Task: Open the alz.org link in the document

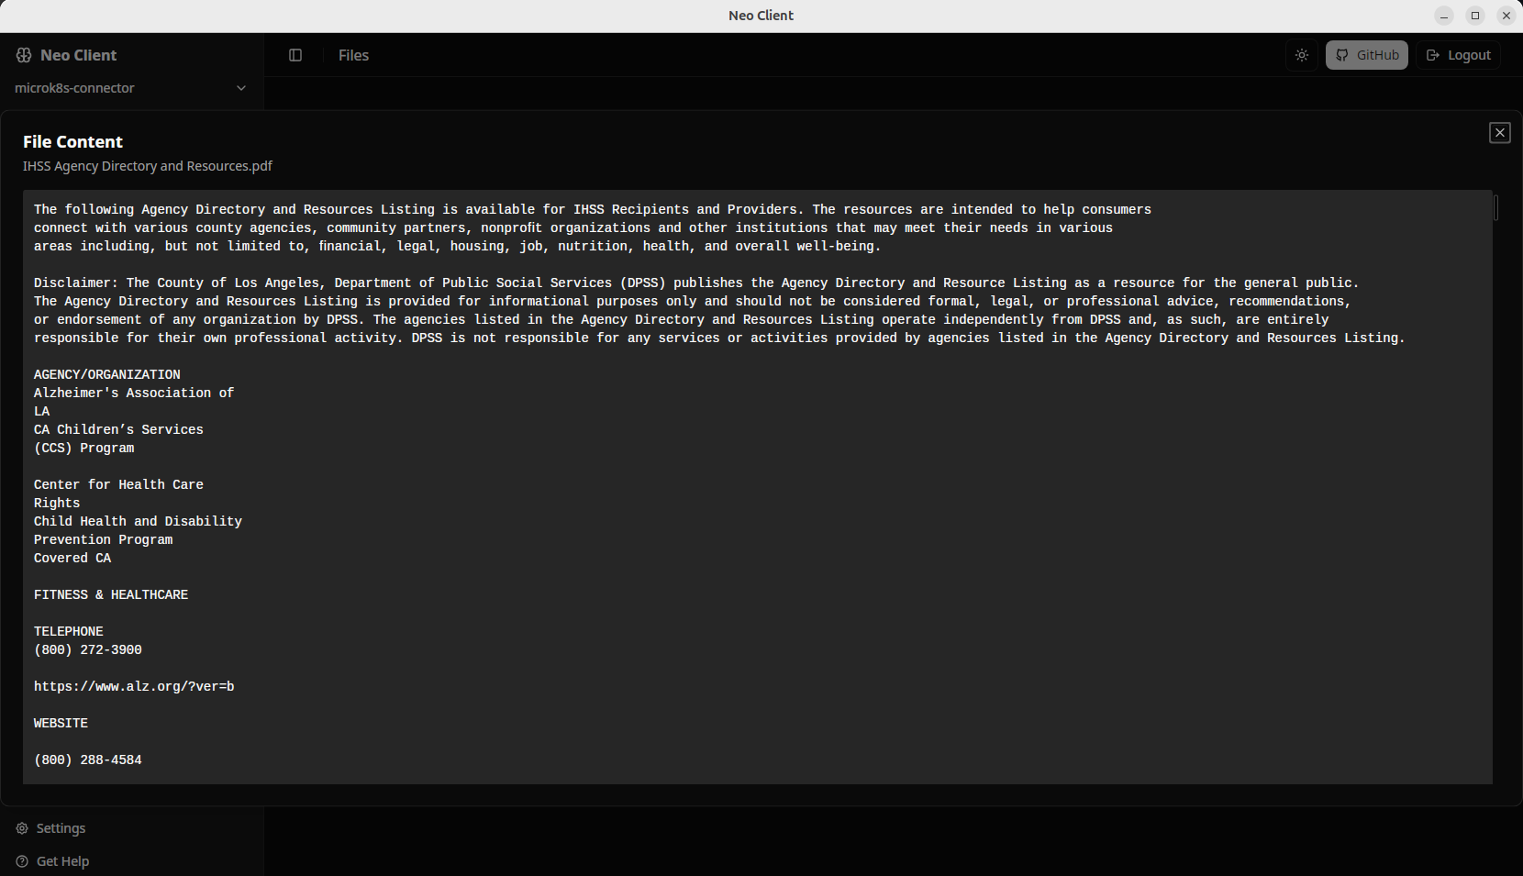Action: pyautogui.click(x=134, y=686)
